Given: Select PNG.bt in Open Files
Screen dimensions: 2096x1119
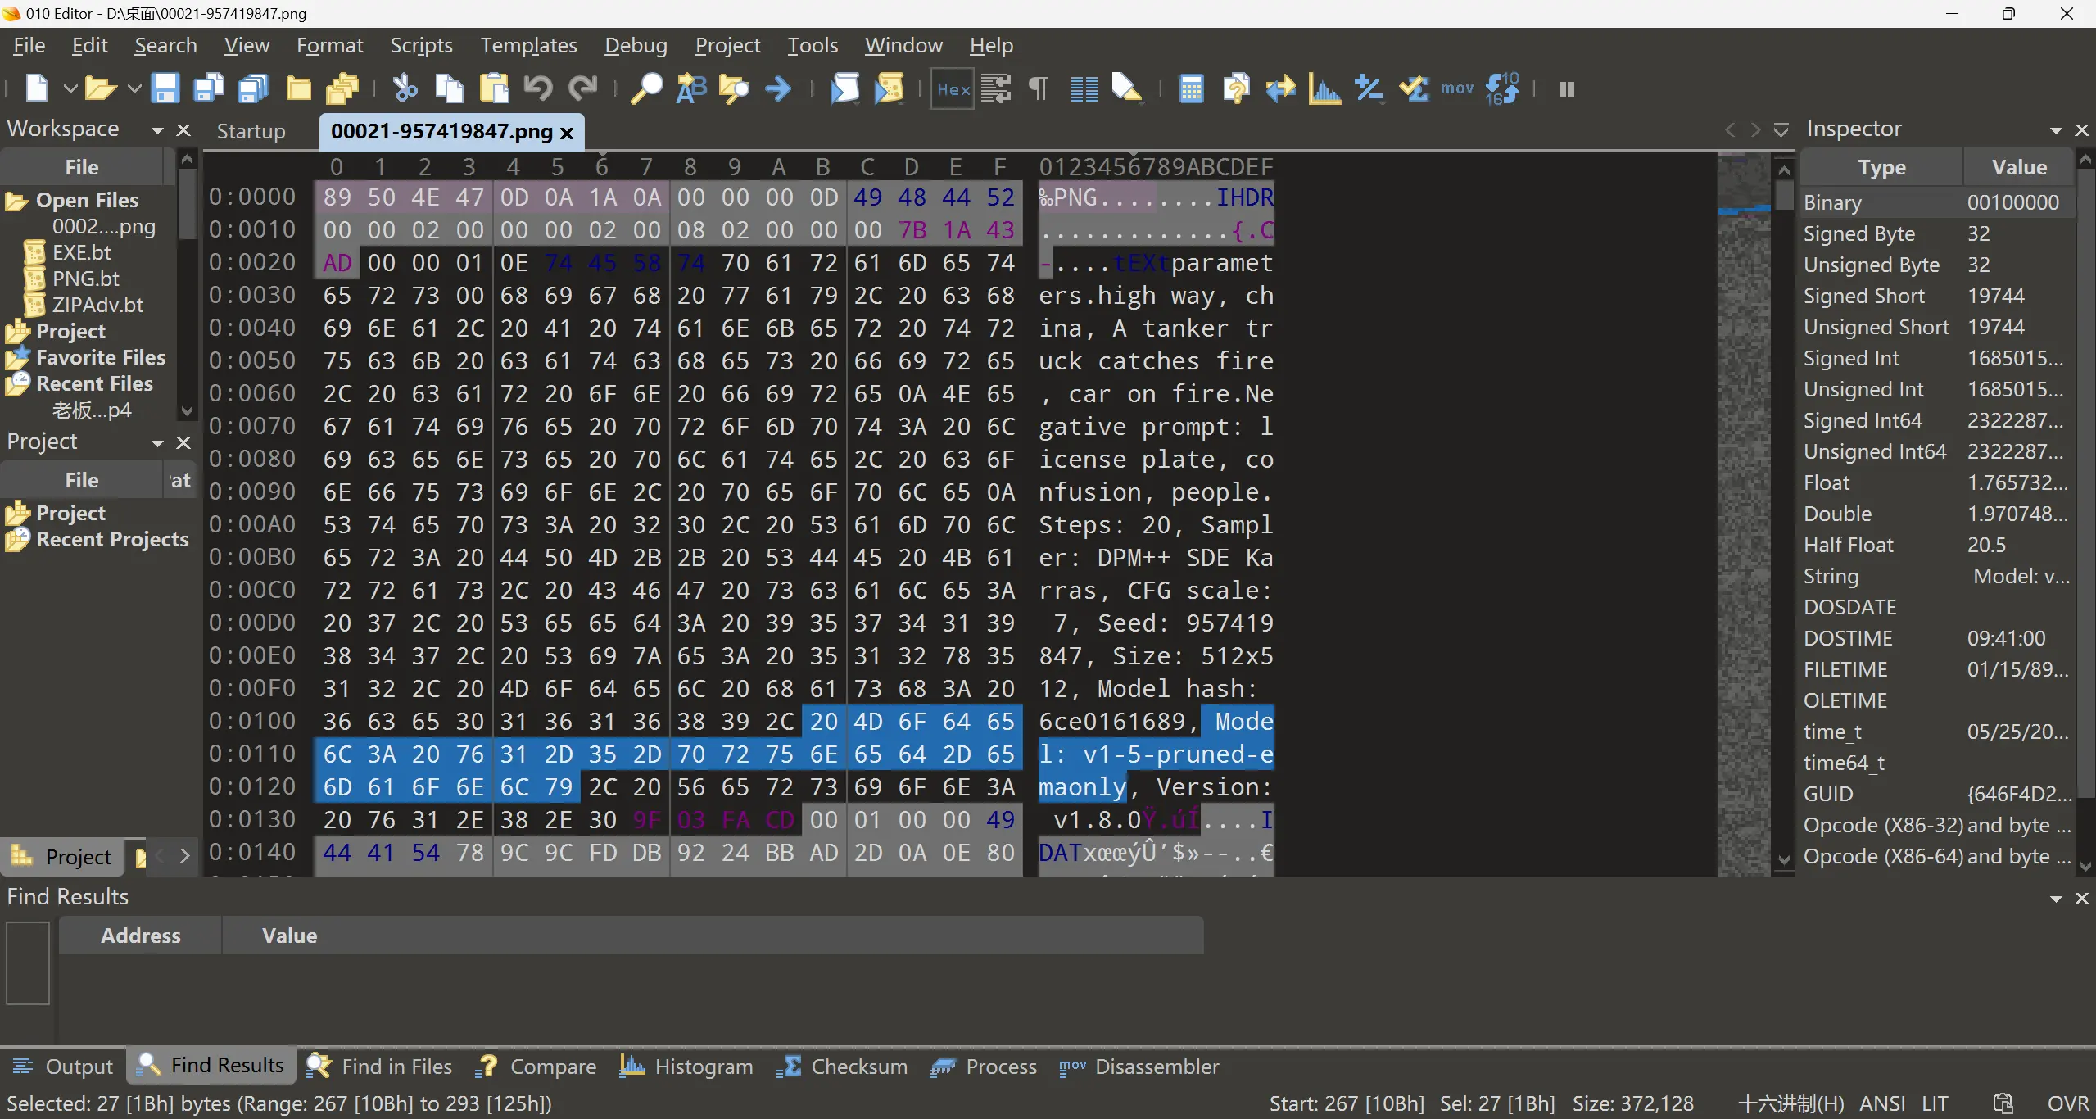Looking at the screenshot, I should [85, 279].
